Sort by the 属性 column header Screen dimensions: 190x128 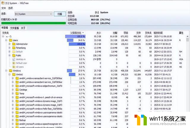pos(181,33)
